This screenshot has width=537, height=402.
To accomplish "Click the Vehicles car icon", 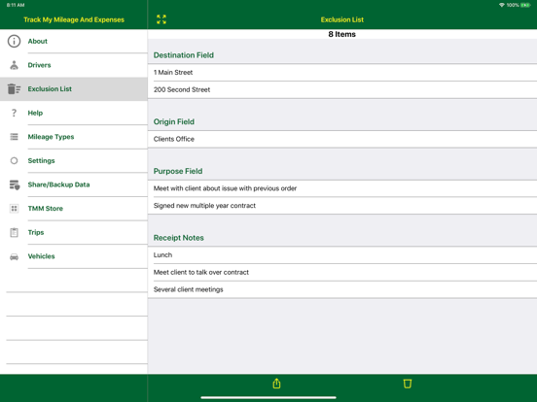I will coord(14,256).
